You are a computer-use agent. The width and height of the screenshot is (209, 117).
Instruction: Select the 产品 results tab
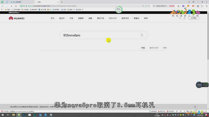click(143, 48)
